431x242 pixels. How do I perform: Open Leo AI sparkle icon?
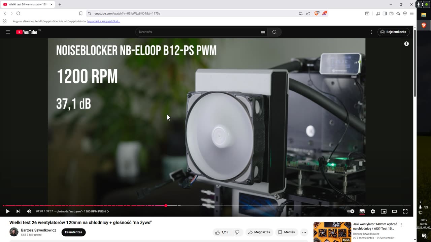tap(398, 13)
